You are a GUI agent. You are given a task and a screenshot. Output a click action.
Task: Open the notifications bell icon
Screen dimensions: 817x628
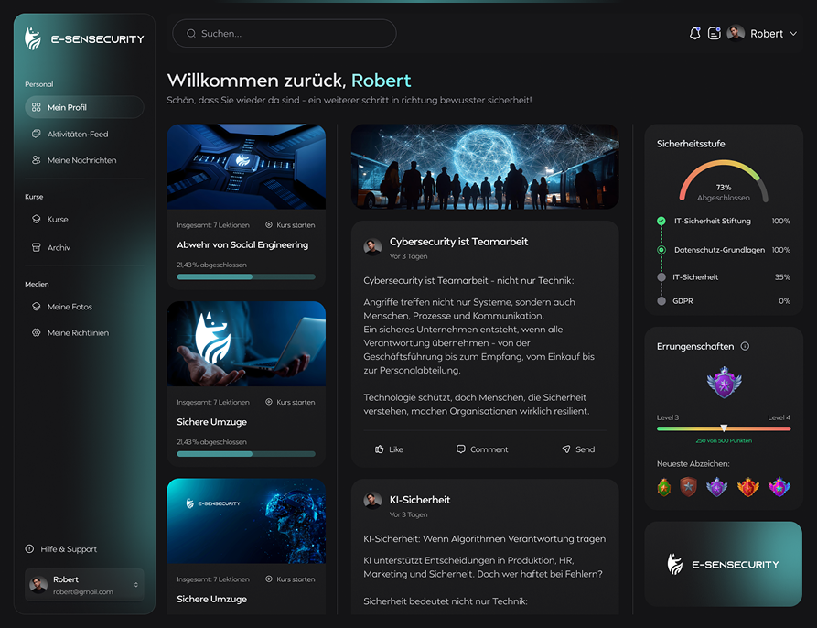[694, 33]
